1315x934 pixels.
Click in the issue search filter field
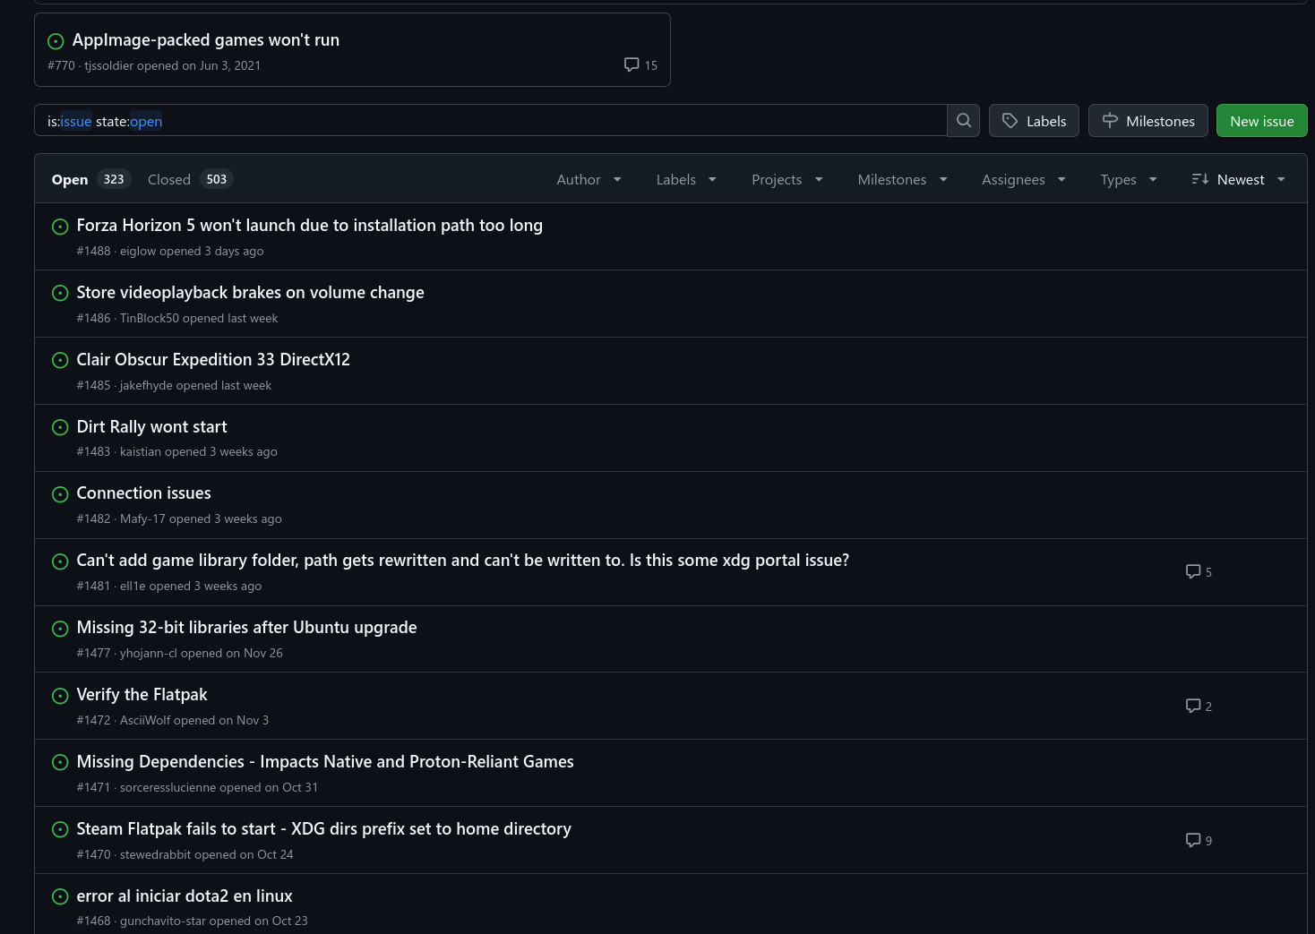click(x=491, y=121)
